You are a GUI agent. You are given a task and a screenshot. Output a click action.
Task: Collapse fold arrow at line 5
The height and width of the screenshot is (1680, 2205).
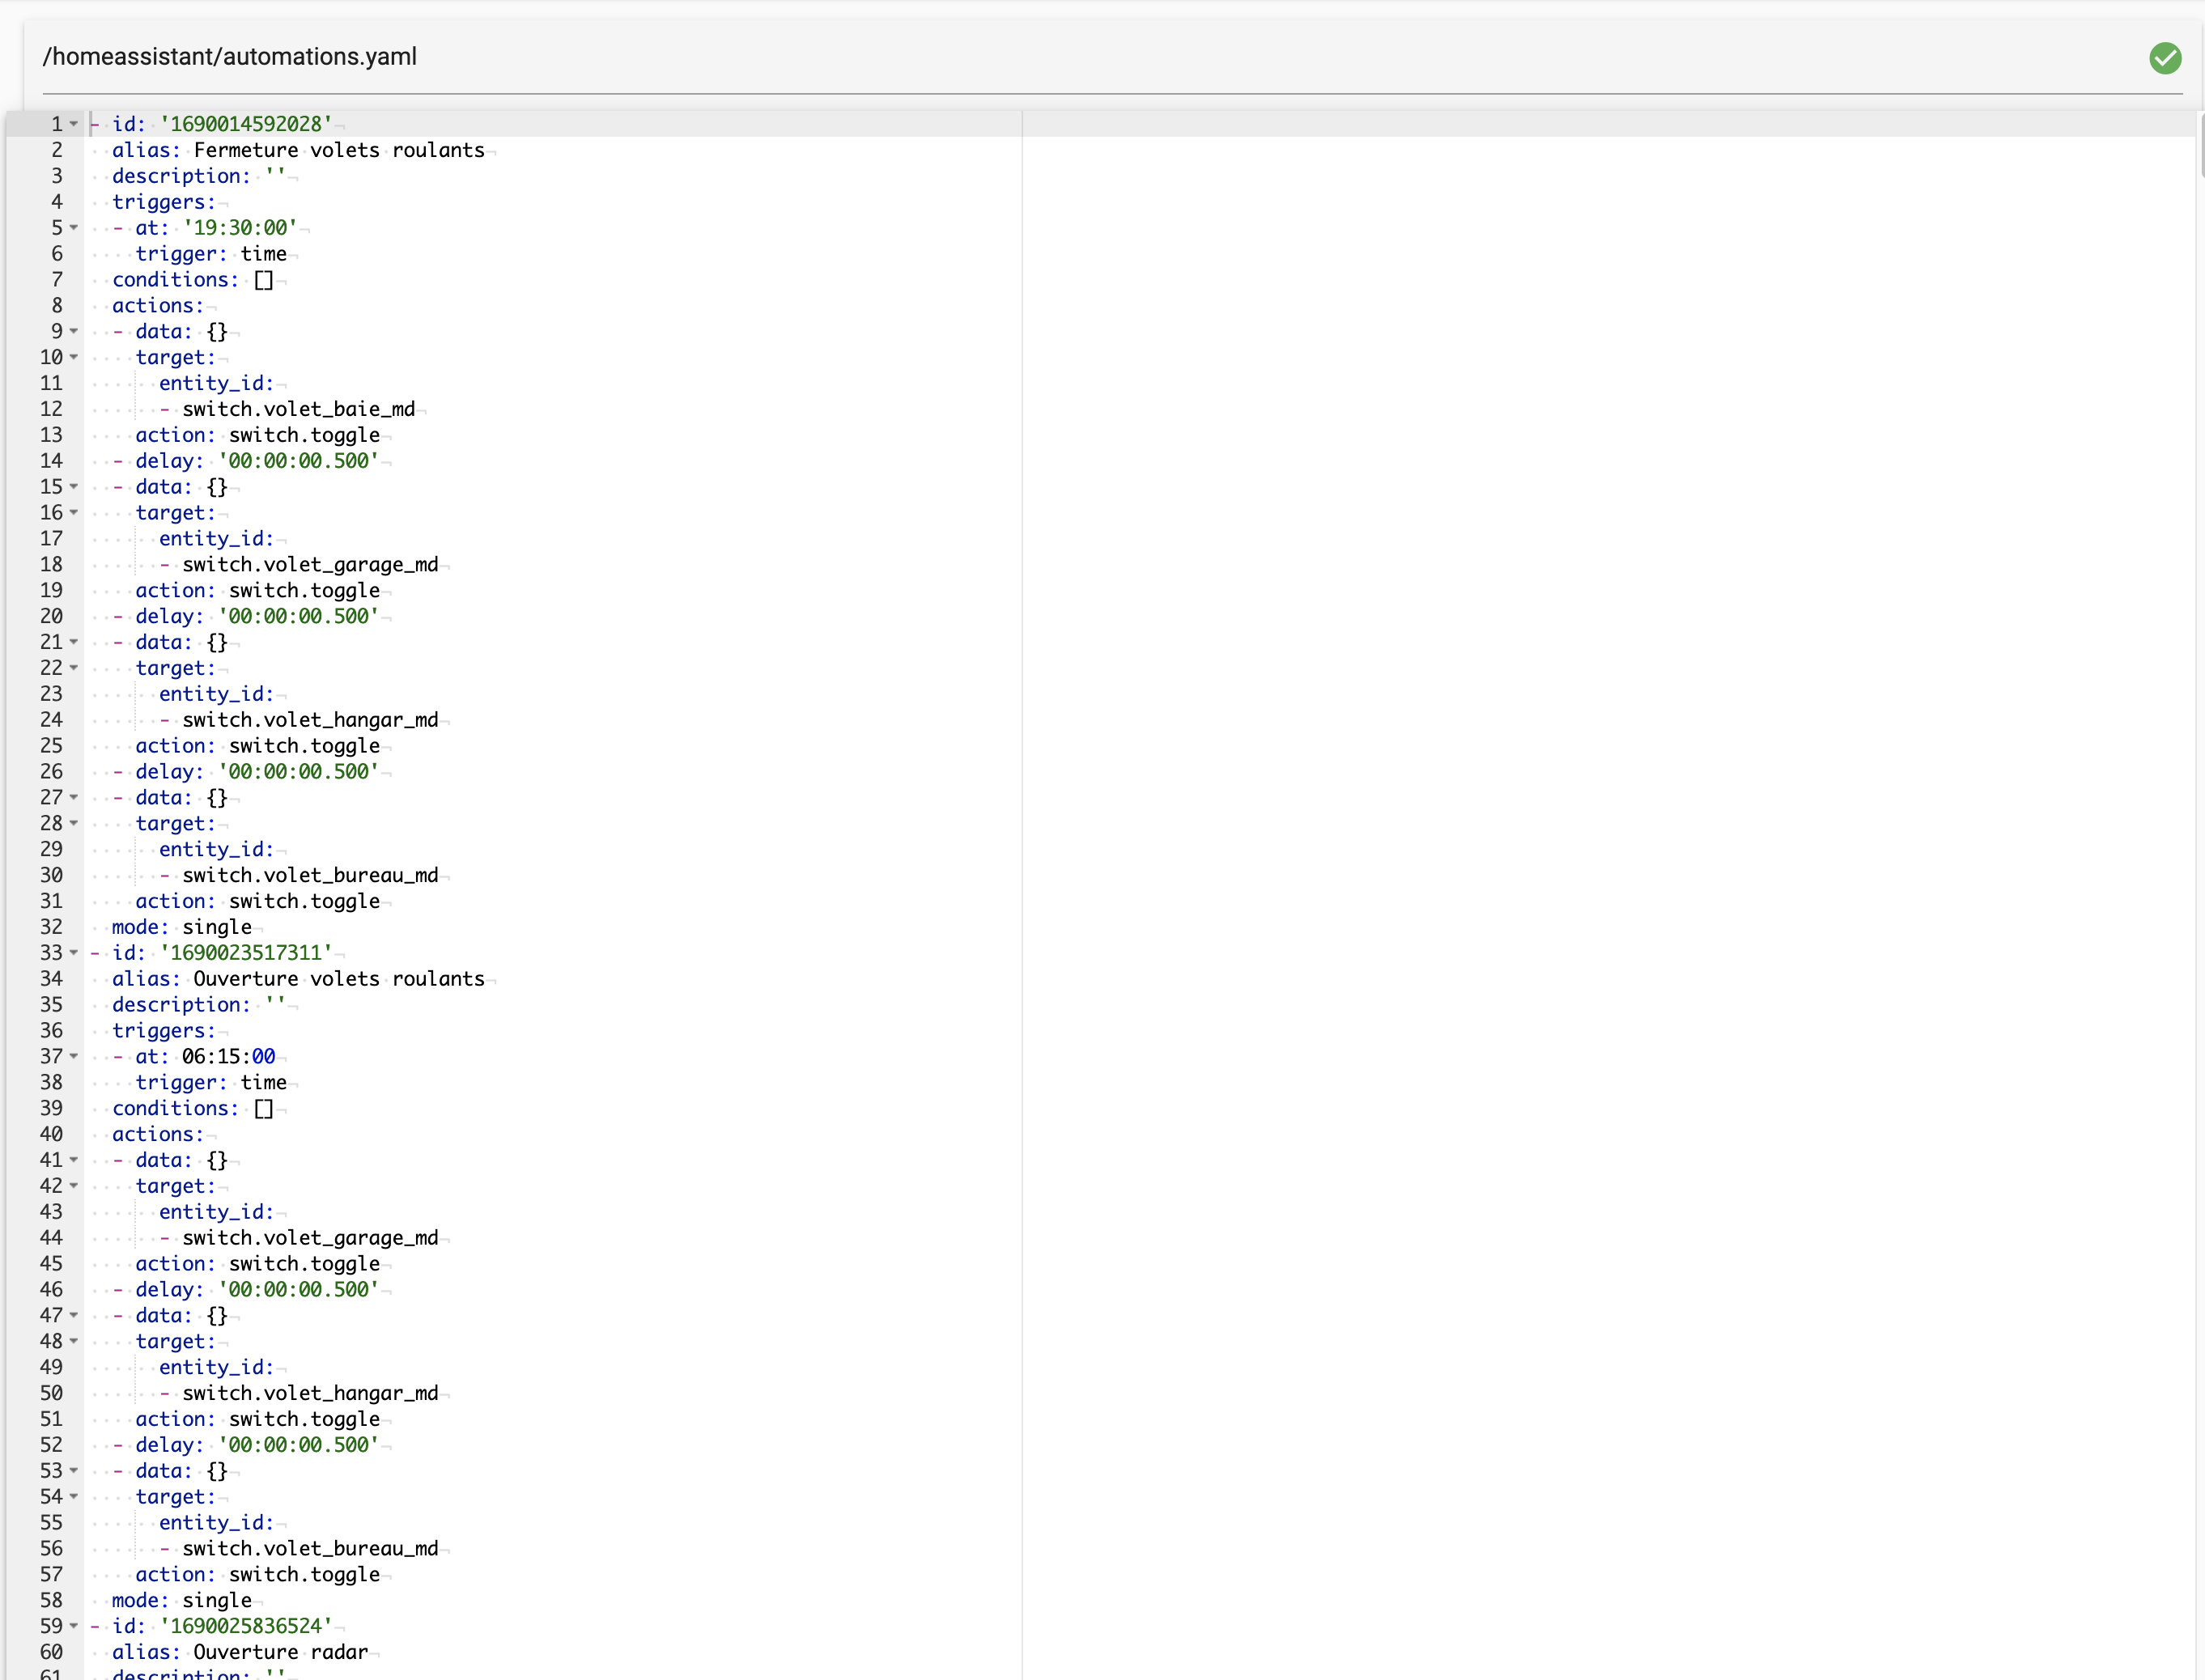pos(74,228)
